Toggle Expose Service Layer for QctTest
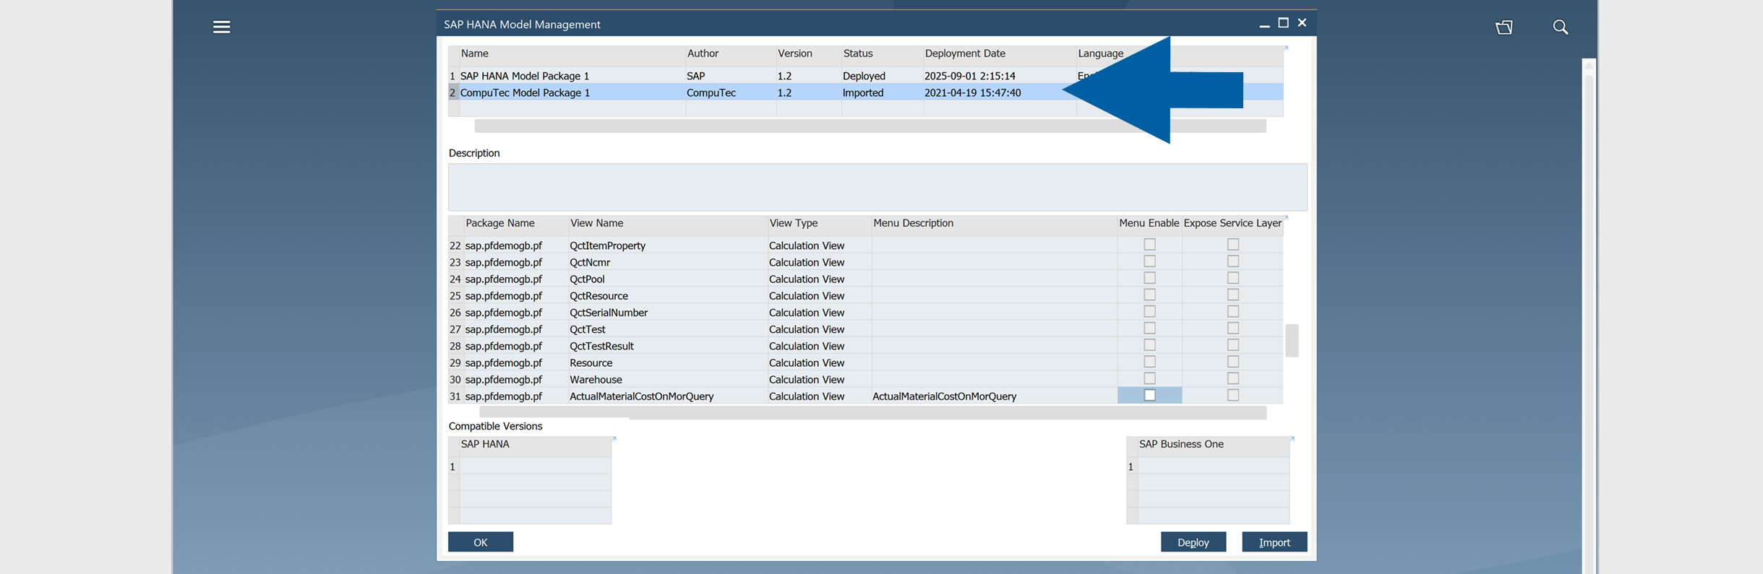1763x574 pixels. pos(1233,329)
